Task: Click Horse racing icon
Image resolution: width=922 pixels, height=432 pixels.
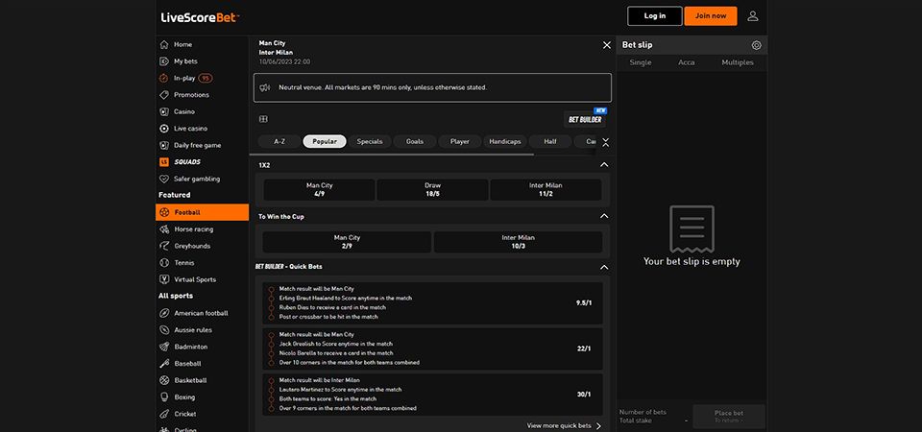Action: pyautogui.click(x=164, y=229)
